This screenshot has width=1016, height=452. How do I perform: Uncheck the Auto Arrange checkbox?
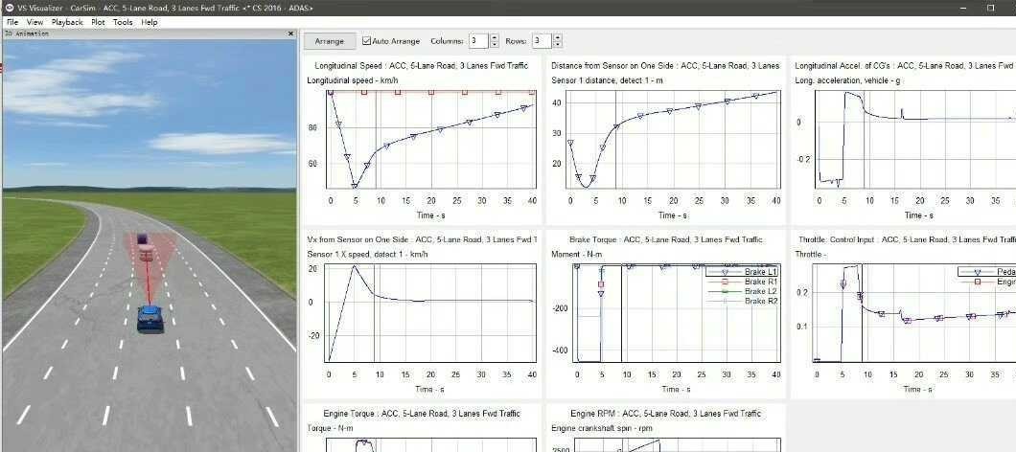(367, 41)
